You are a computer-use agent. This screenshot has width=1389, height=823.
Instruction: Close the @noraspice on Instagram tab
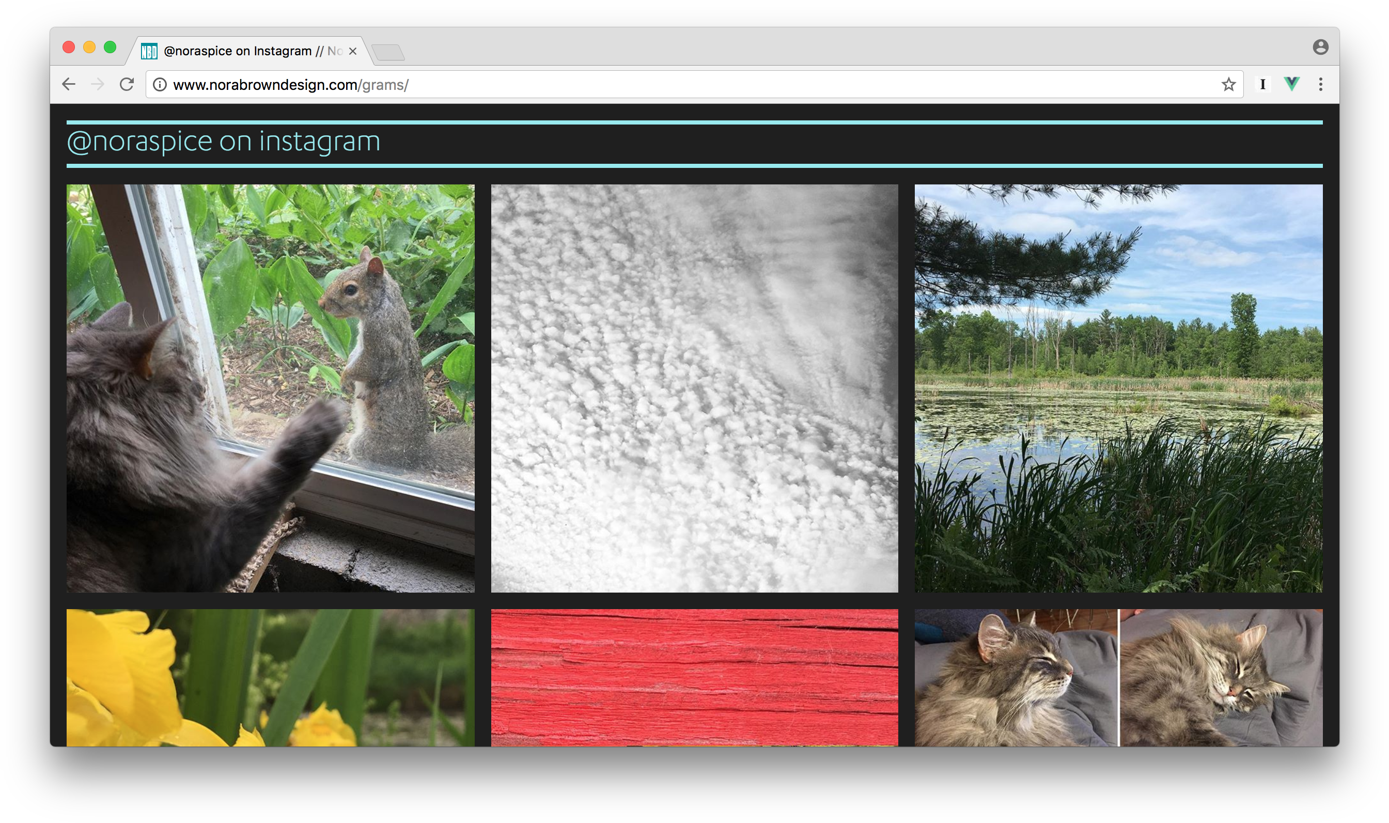[x=353, y=51]
